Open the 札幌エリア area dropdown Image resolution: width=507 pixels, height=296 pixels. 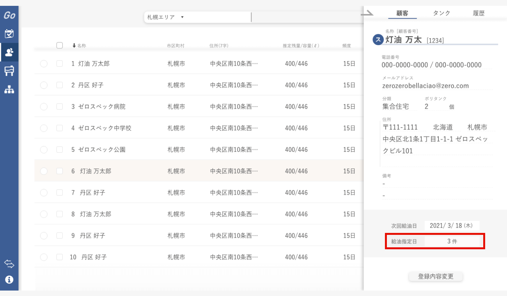click(x=197, y=17)
